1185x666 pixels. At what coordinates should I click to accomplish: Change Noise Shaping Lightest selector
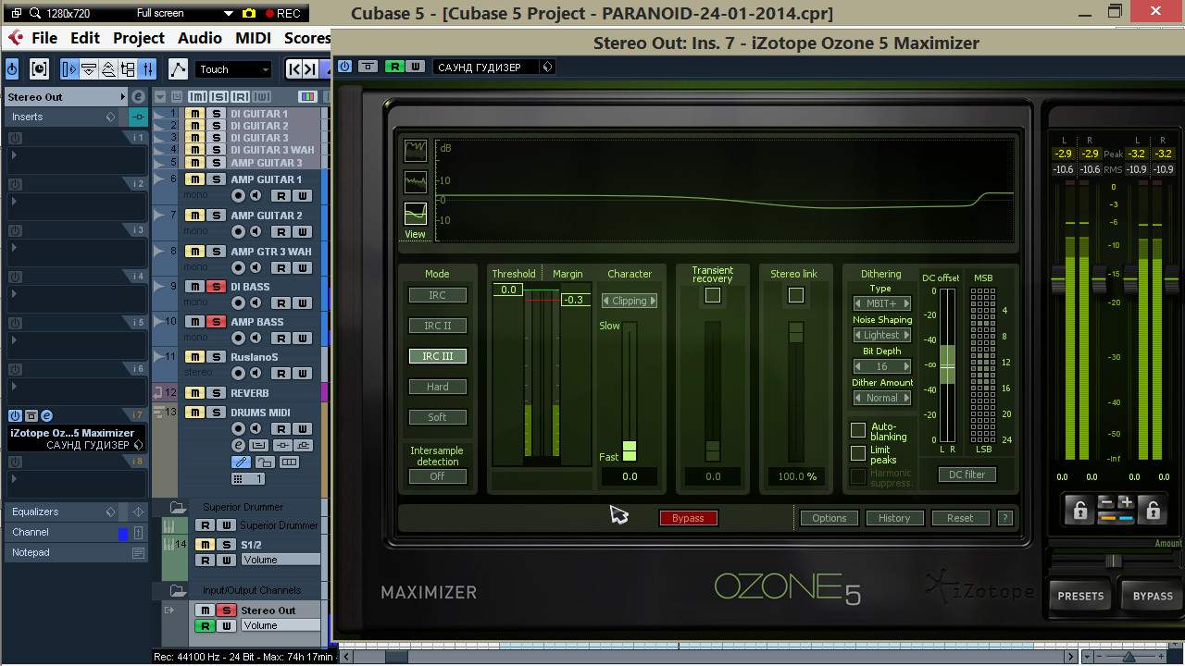point(881,335)
